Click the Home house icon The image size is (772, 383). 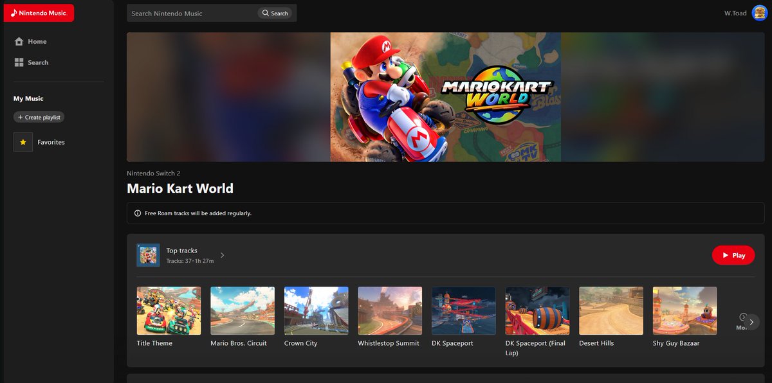click(x=19, y=41)
